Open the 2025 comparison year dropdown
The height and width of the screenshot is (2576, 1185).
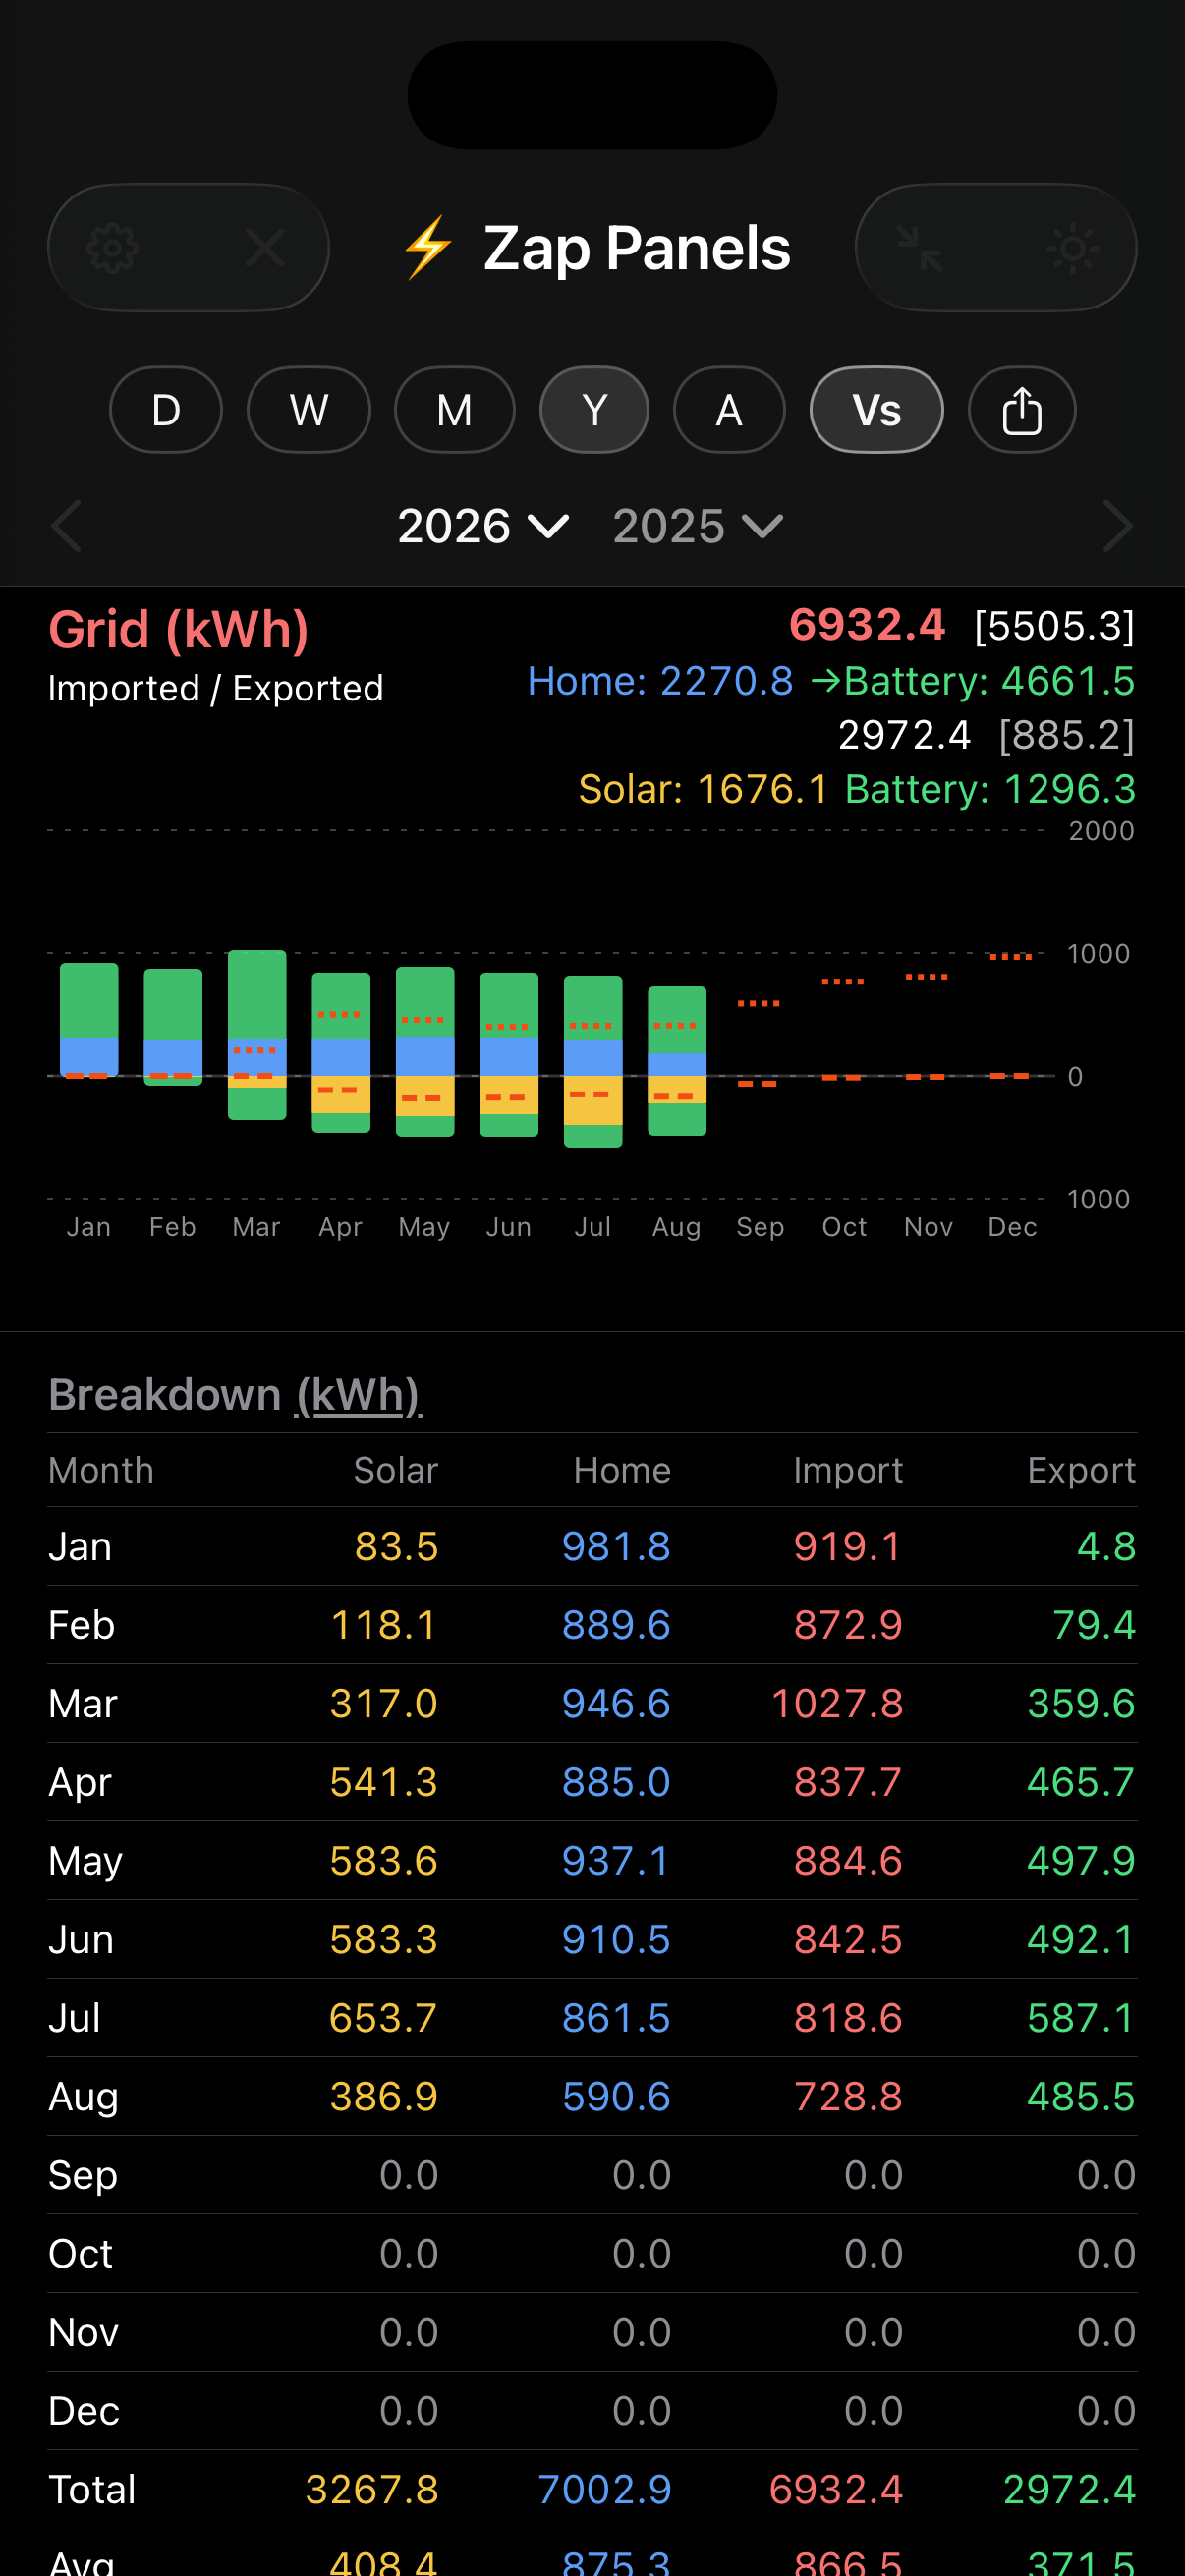[698, 526]
